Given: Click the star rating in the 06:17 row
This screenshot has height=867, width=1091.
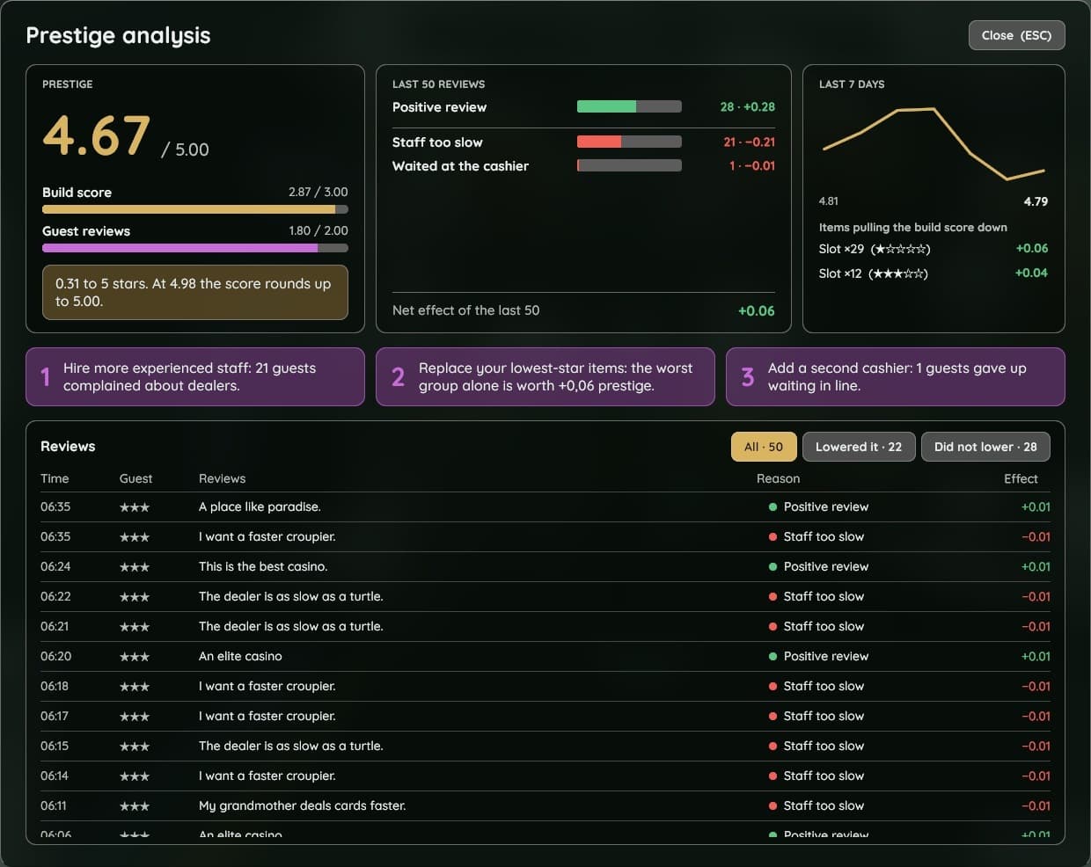Looking at the screenshot, I should tap(135, 716).
